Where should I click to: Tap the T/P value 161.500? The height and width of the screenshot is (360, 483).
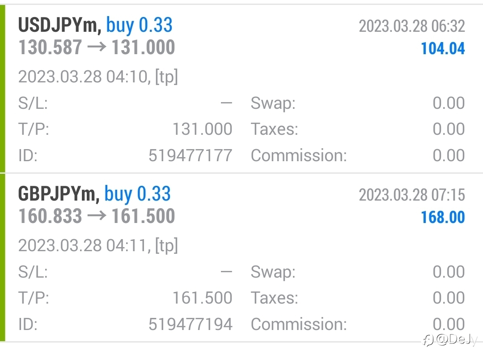pos(203,298)
